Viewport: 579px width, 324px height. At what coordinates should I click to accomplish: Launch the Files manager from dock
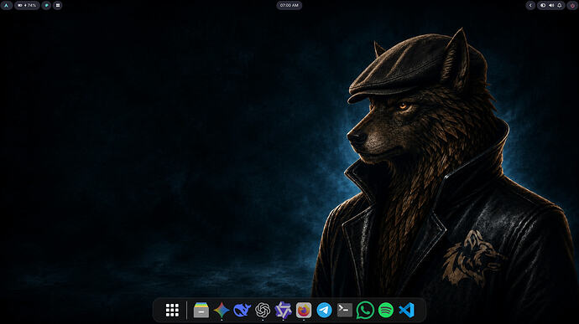click(201, 310)
